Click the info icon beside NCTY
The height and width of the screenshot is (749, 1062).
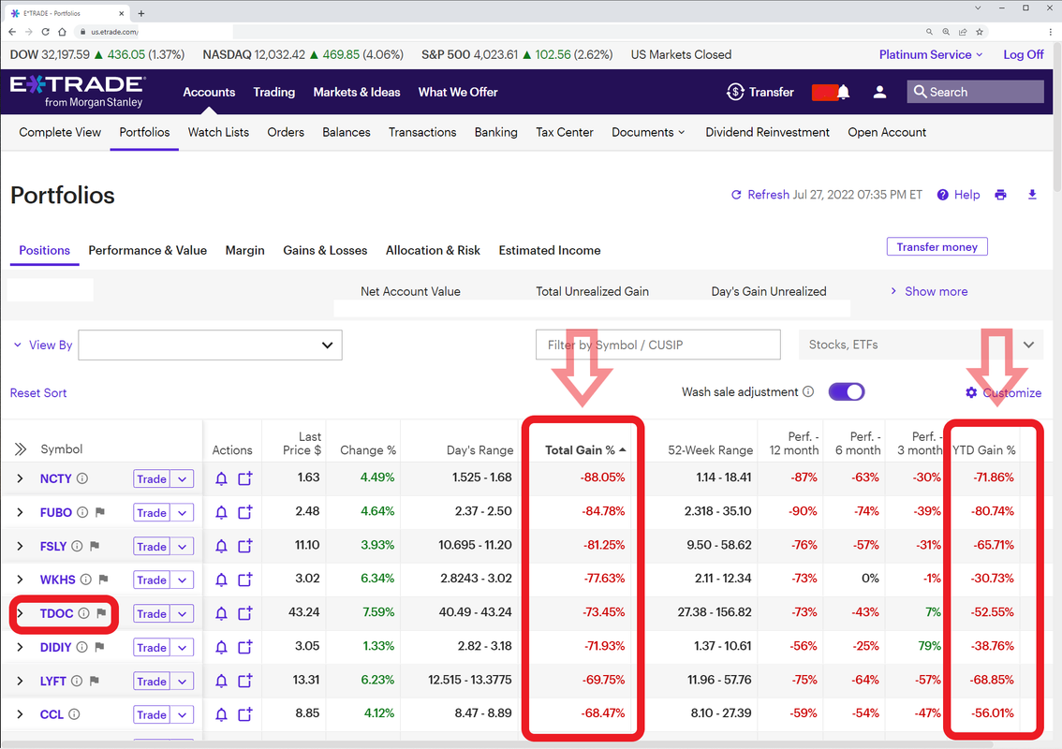click(x=82, y=478)
